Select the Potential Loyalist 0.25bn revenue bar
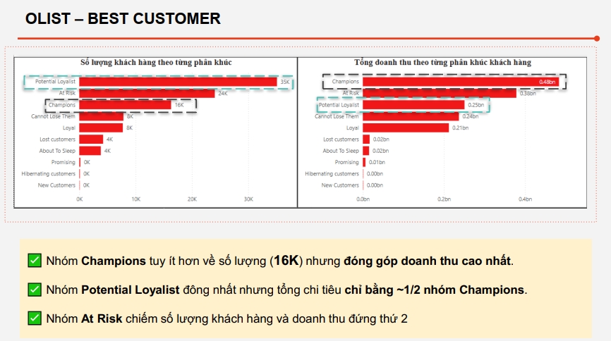 [x=413, y=105]
